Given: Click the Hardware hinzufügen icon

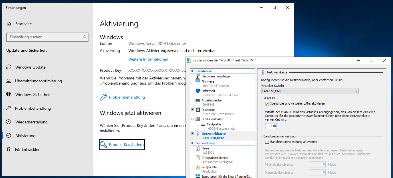Looking at the screenshot, I should [198, 76].
